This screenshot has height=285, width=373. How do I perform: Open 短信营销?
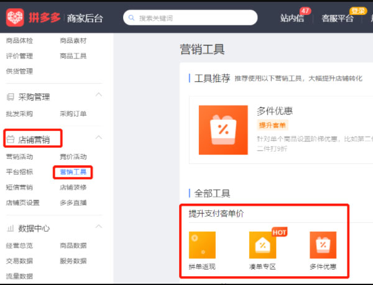(x=19, y=188)
